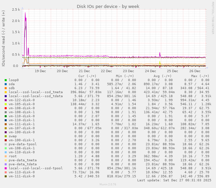The image size is (216, 188).
Task: Click the 'root' legend label
Action: (x=13, y=156)
